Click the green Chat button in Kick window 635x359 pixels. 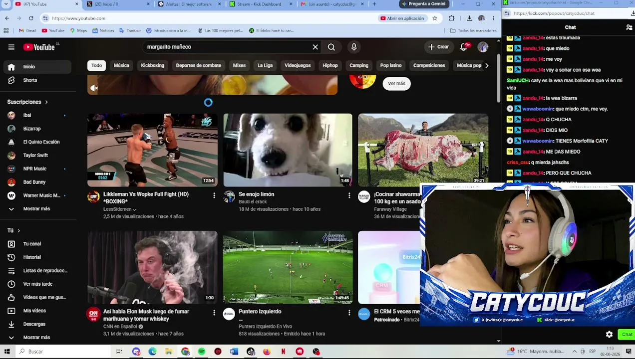tap(626, 335)
